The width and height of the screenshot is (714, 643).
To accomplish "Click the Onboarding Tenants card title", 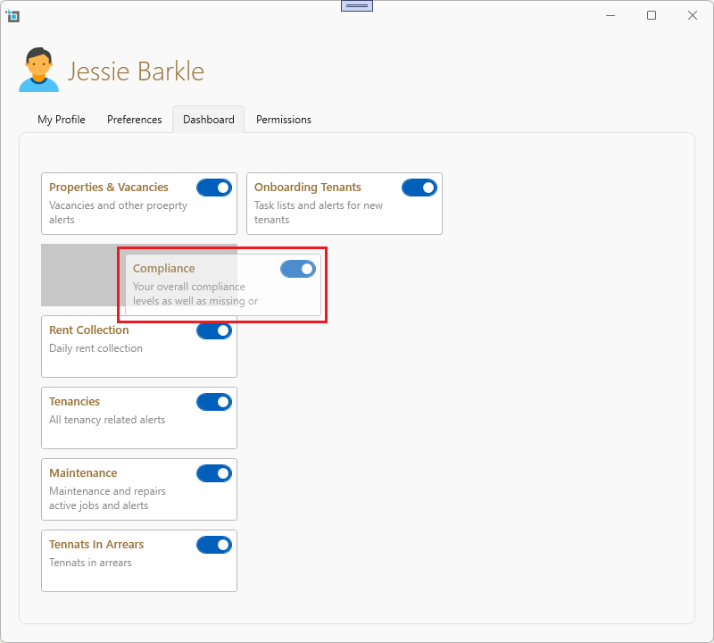I will coord(307,188).
